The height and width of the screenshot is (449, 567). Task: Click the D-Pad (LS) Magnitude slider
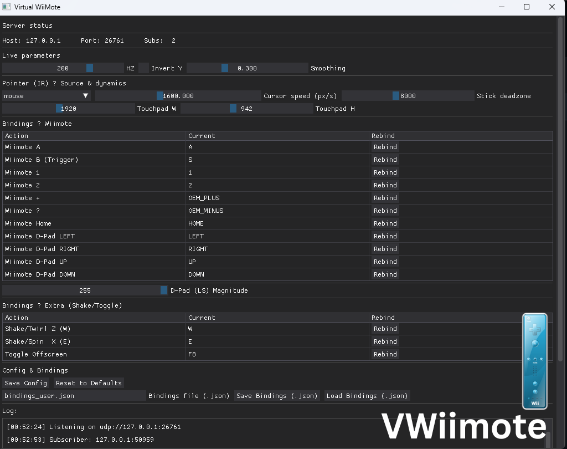coord(85,290)
